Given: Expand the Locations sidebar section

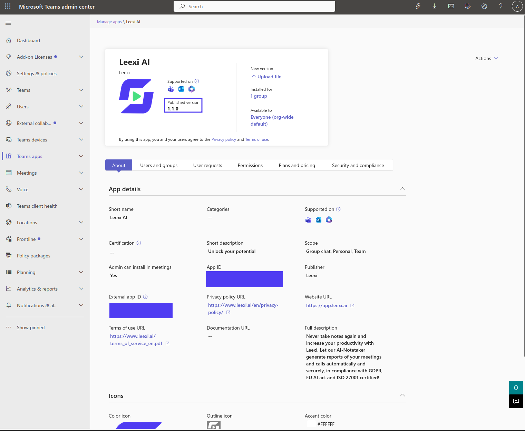Looking at the screenshot, I should tap(81, 223).
